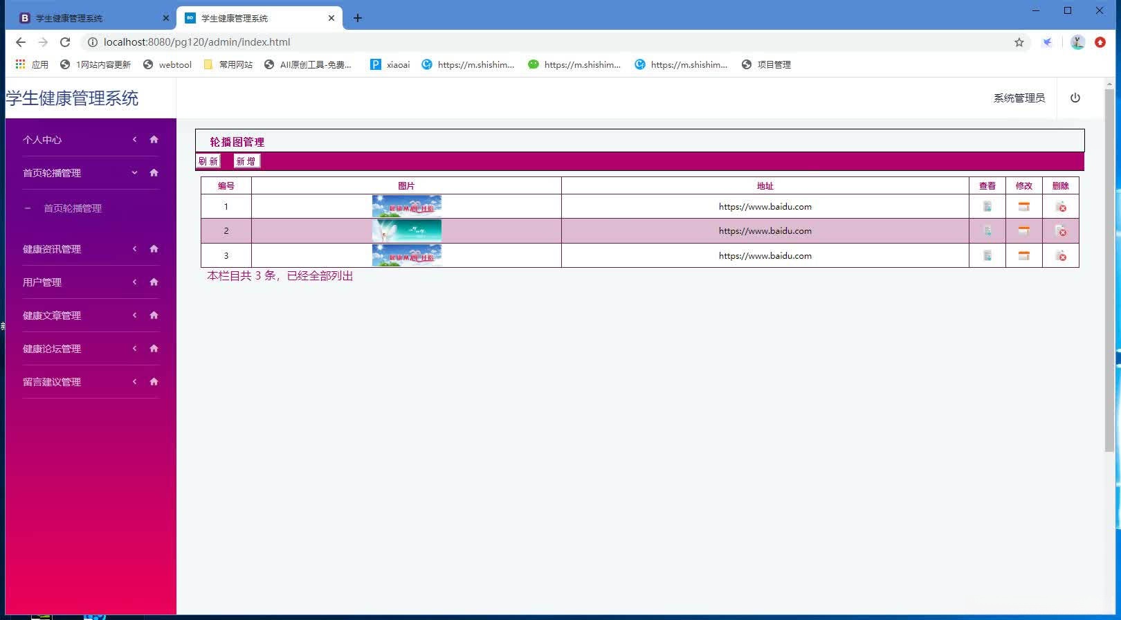Viewport: 1121px width, 620px height.
Task: Click the edit icon for row 2
Action: (x=1024, y=231)
